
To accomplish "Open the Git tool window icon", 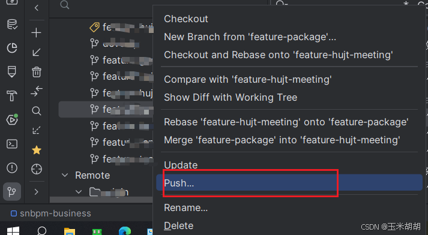I will click(x=12, y=192).
